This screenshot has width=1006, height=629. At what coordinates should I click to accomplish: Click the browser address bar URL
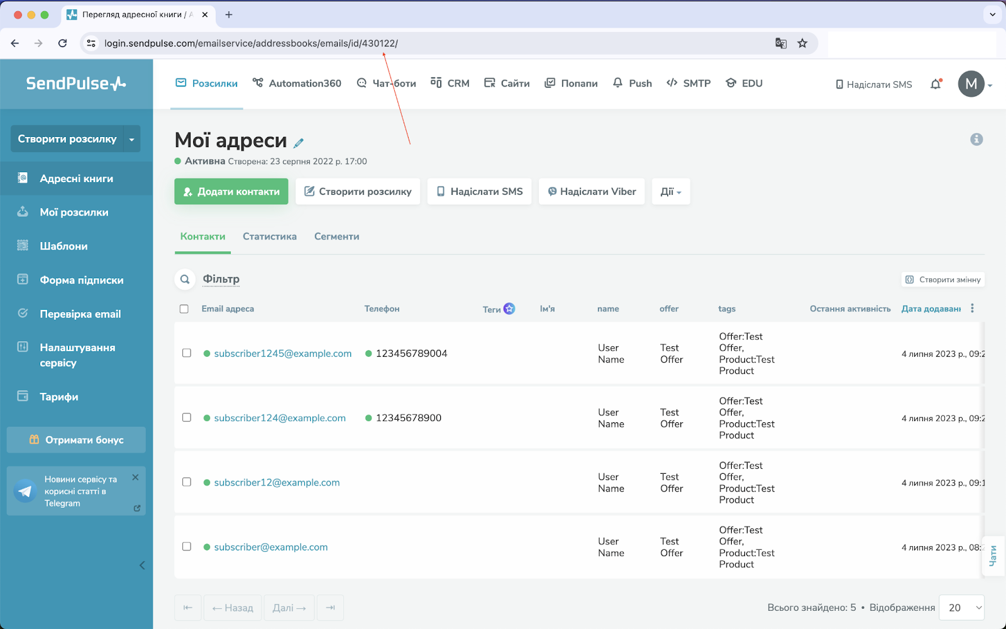[x=251, y=43]
